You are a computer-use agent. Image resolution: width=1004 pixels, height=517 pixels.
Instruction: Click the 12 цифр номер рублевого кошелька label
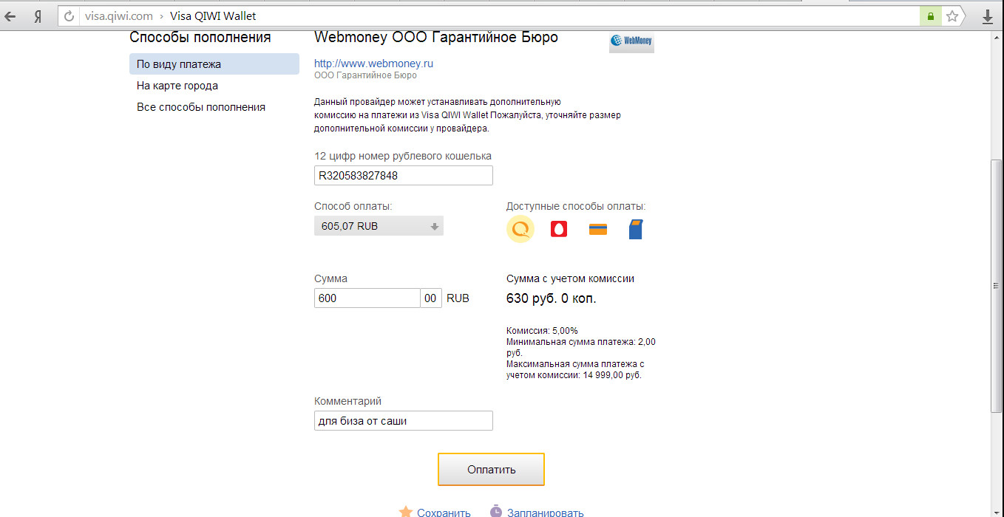(x=403, y=156)
